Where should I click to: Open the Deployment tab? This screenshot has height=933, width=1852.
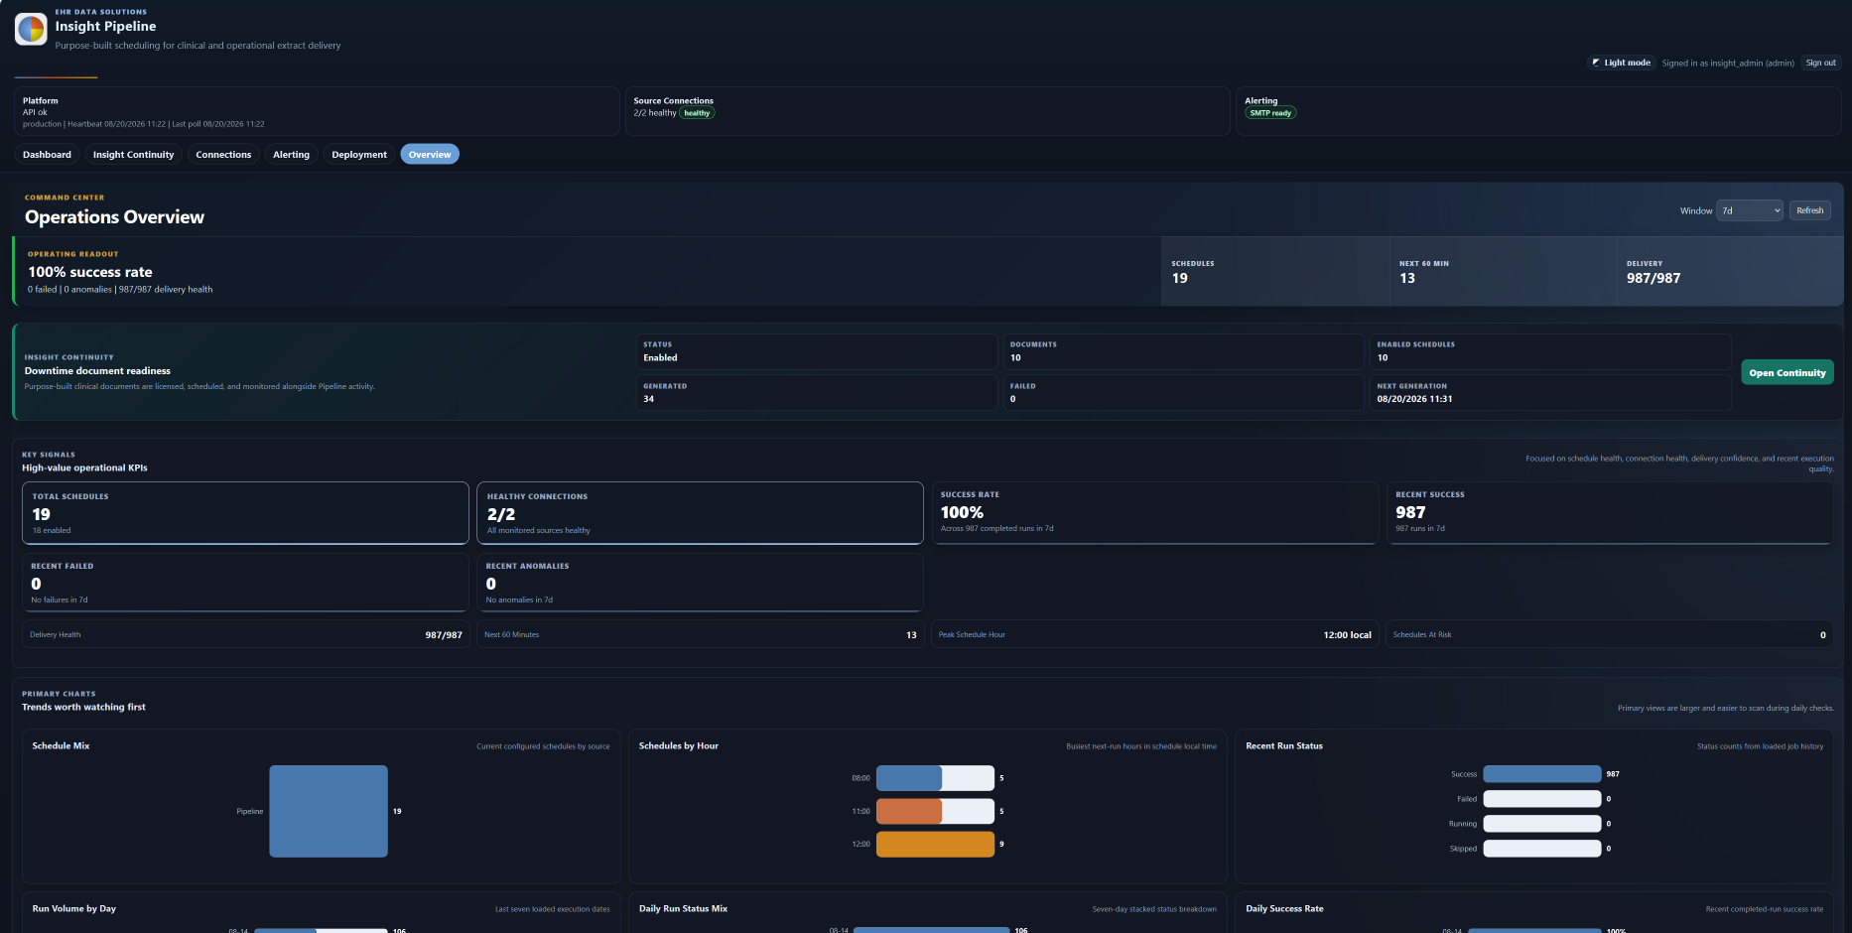pos(359,154)
